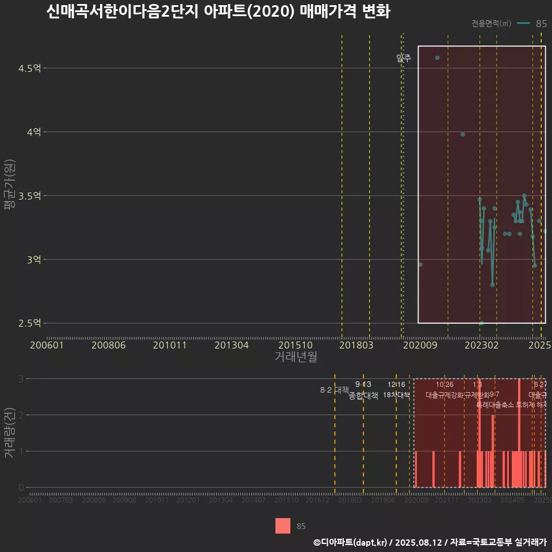The height and width of the screenshot is (552, 552).
Task: Click 202111 on the volume chart x-axis
Action: [447, 500]
